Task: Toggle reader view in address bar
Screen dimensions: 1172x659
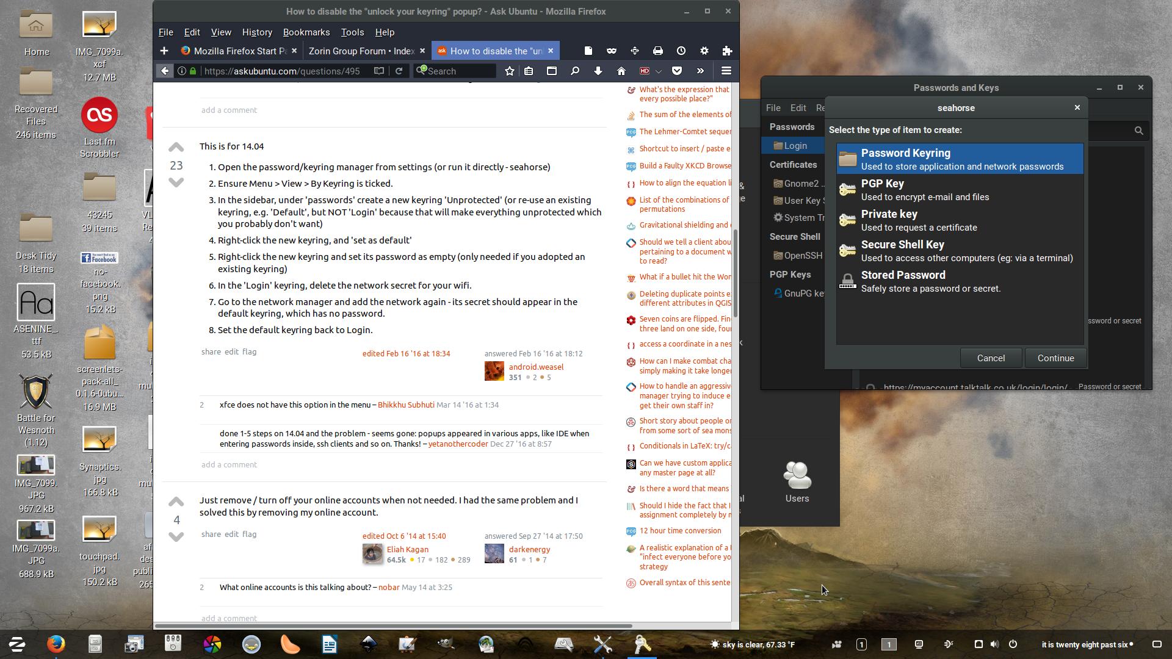Action: tap(379, 71)
